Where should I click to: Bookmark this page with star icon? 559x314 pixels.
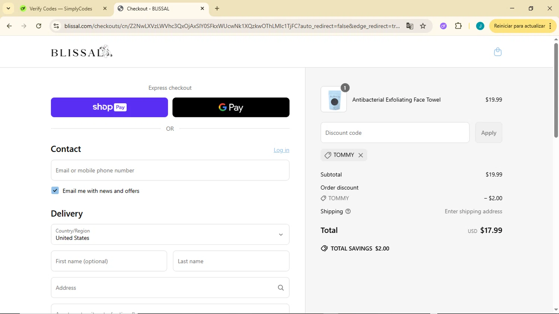click(423, 26)
